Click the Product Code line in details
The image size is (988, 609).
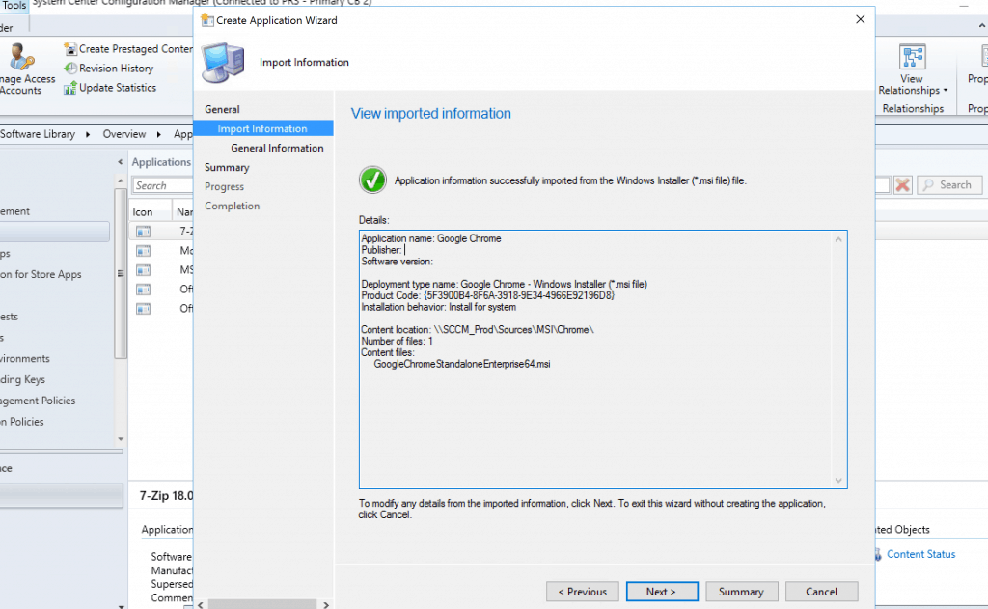point(487,295)
